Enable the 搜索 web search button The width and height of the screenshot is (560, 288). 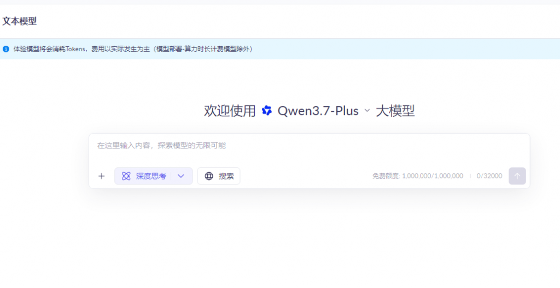pyautogui.click(x=219, y=176)
